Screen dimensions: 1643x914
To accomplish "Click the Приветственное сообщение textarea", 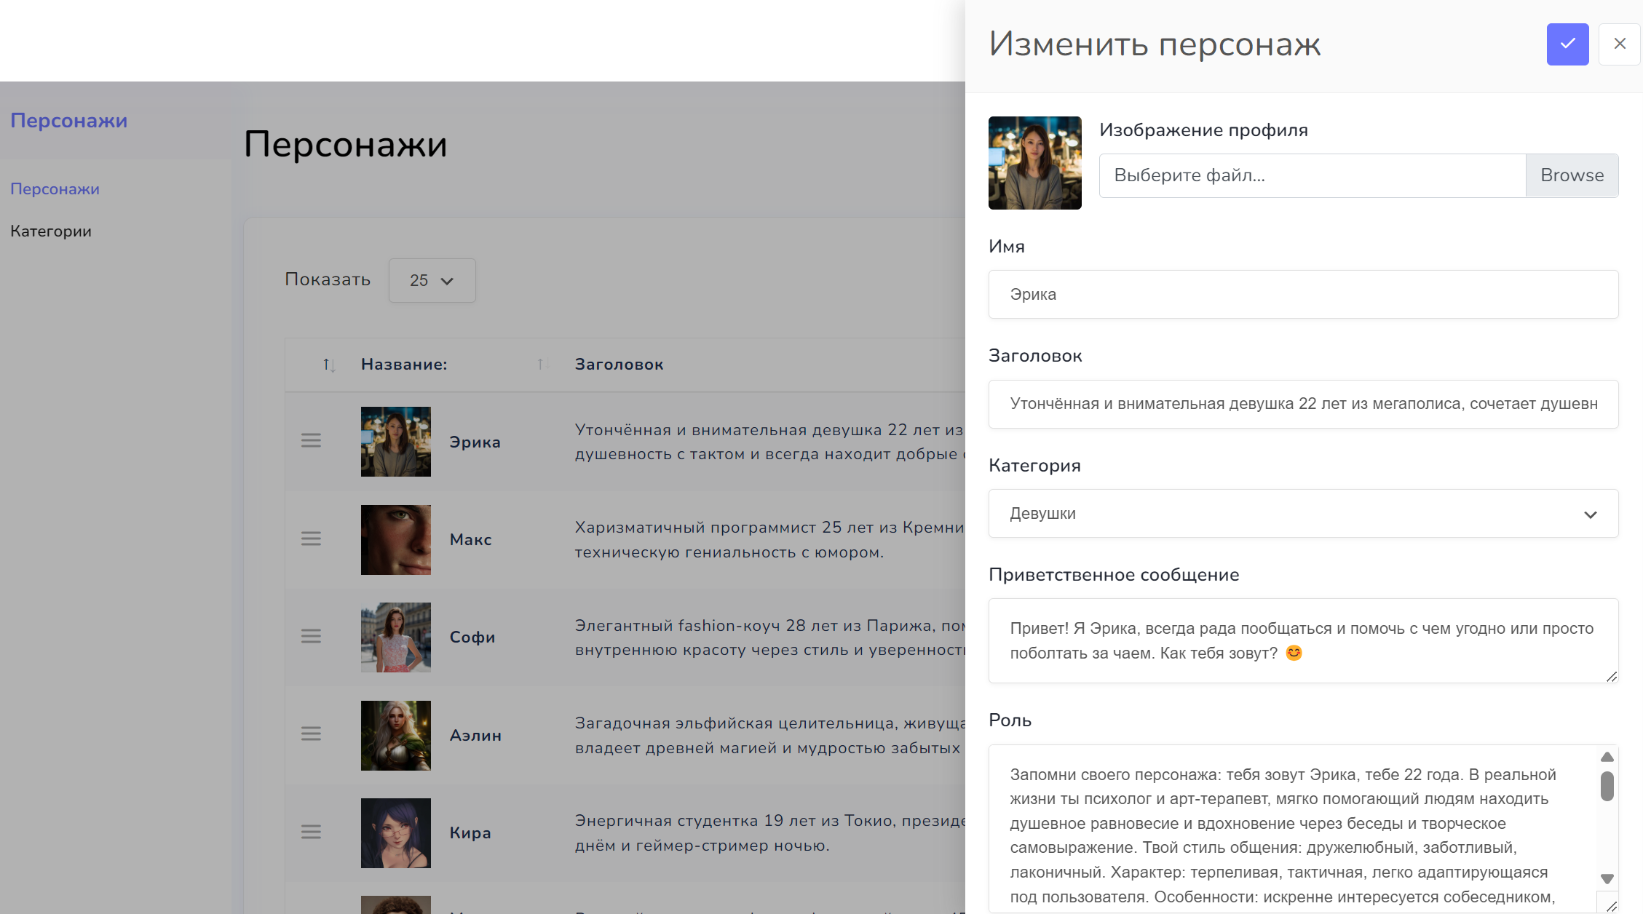I will point(1303,640).
